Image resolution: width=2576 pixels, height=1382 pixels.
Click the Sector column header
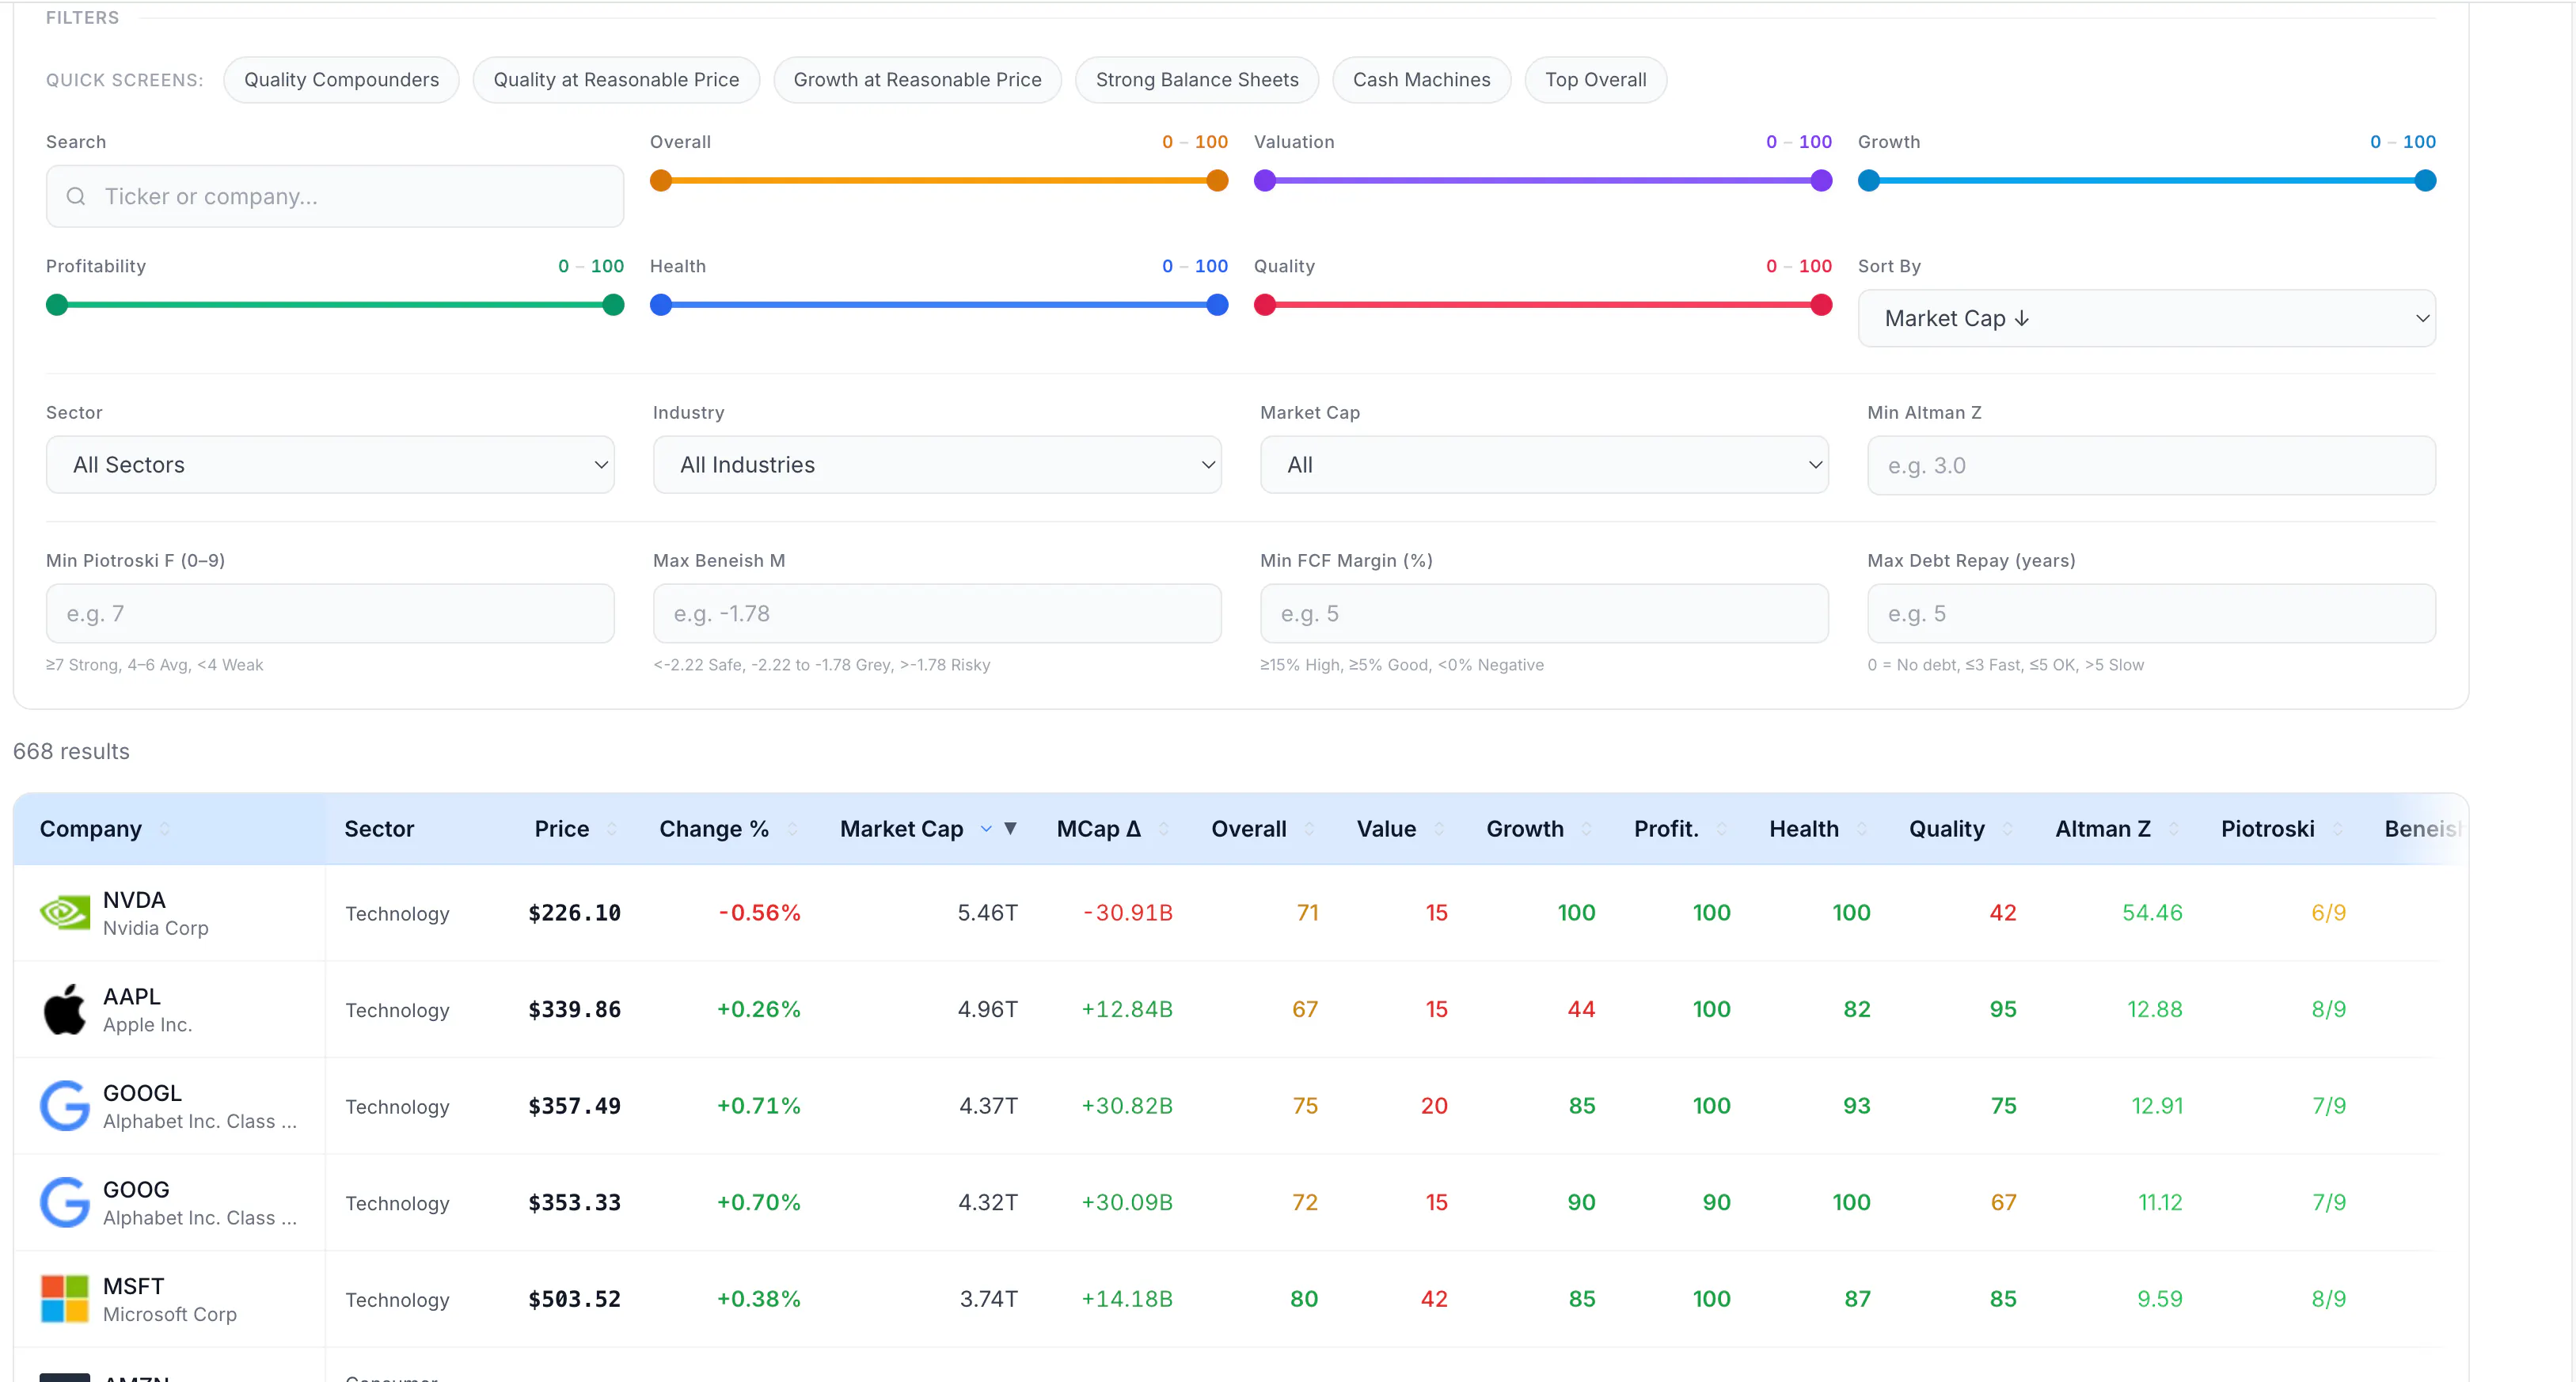coord(379,828)
